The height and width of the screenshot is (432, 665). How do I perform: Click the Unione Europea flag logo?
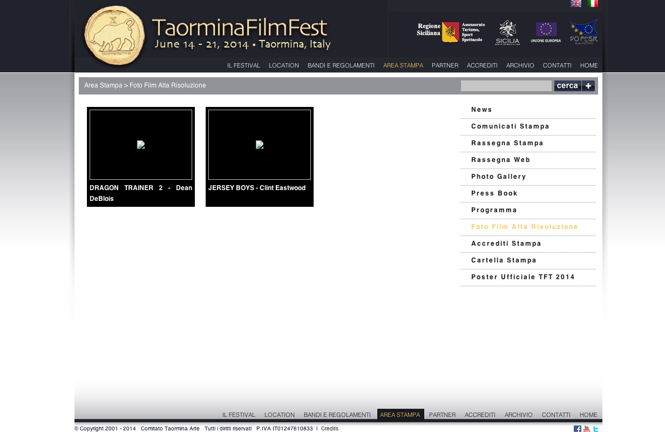point(546,32)
